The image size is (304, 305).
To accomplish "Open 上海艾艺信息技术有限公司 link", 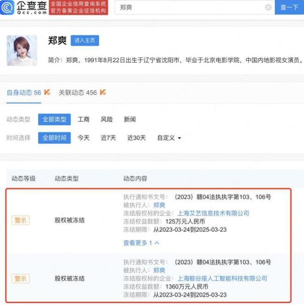I will click(213, 213).
